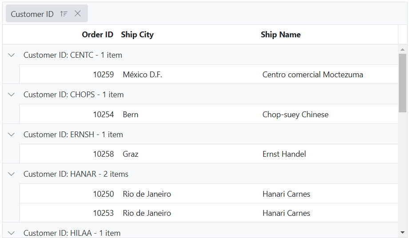Collapse the ERNSH customer group
Image resolution: width=409 pixels, height=238 pixels.
(12, 135)
